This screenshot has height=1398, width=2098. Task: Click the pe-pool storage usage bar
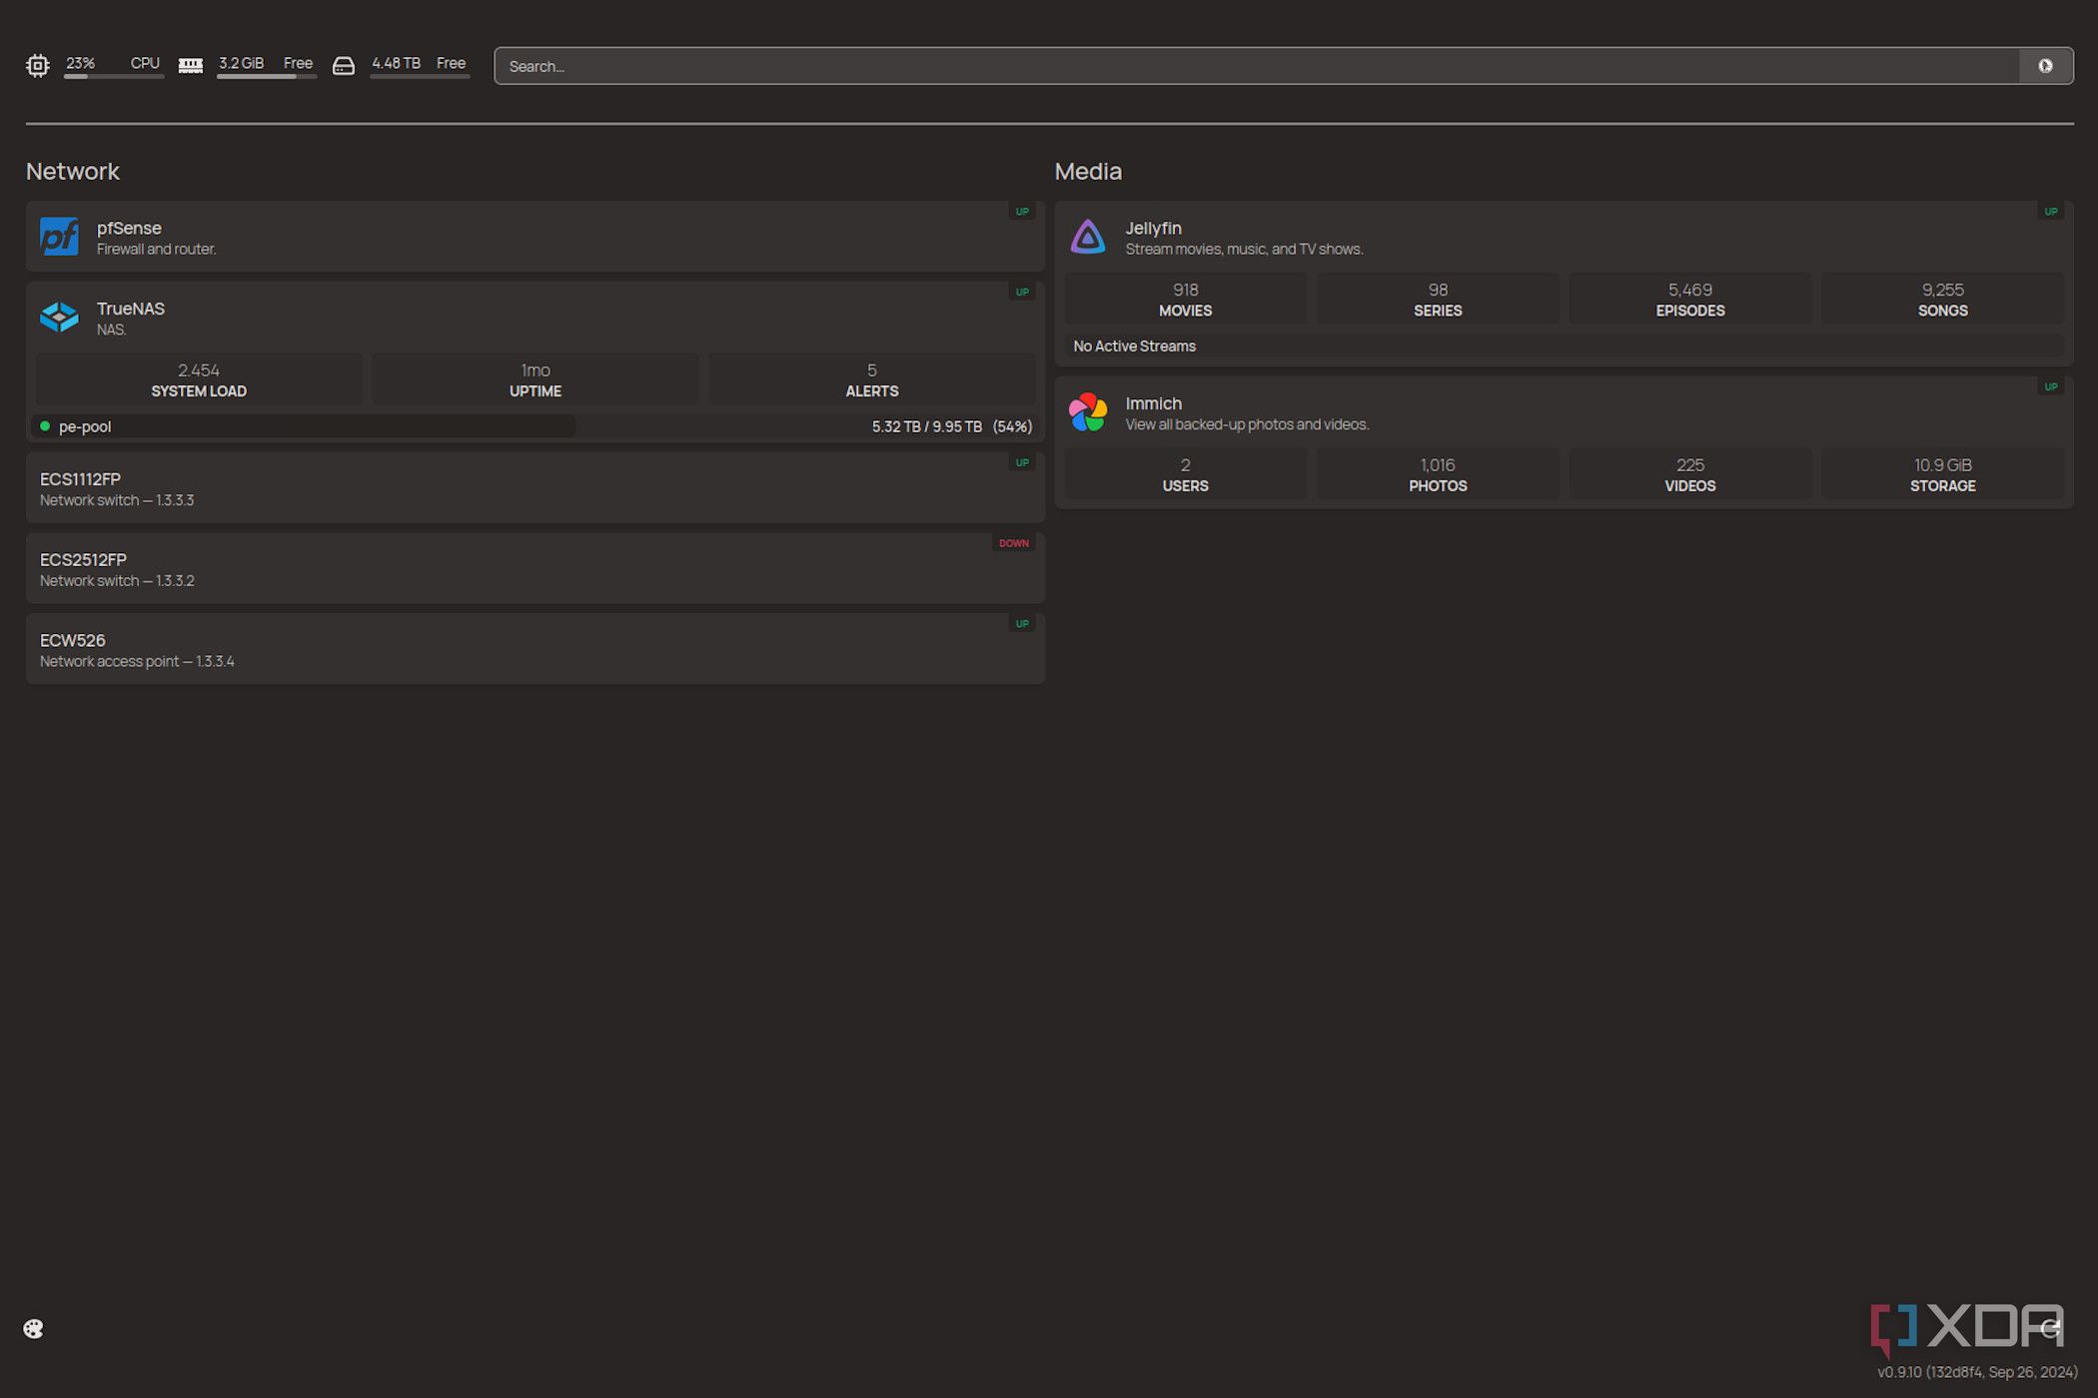point(535,426)
